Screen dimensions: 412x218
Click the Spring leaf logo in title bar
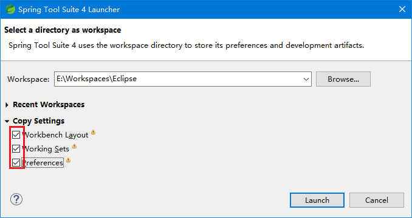[x=10, y=10]
